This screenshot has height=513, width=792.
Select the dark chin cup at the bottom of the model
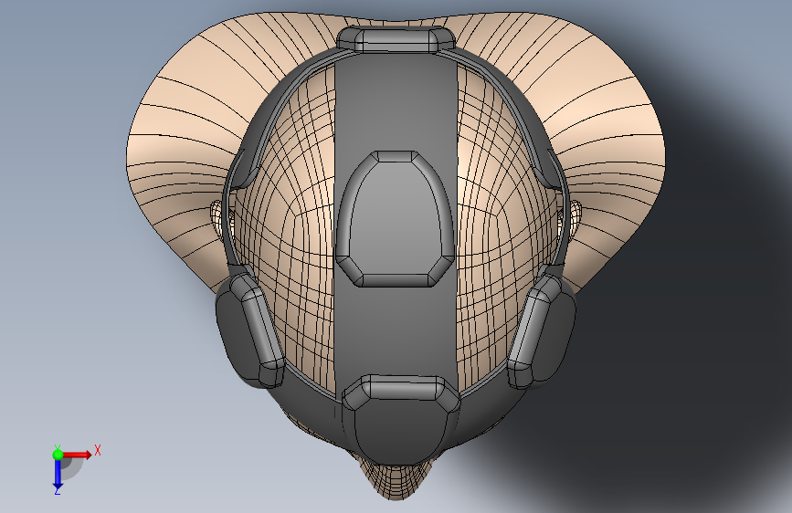(x=399, y=432)
